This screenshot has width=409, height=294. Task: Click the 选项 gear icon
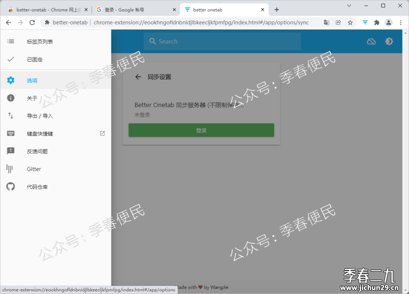tap(11, 80)
